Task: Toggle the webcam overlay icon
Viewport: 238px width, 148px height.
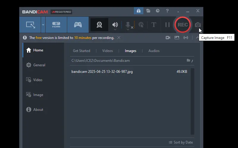Action: point(99,25)
